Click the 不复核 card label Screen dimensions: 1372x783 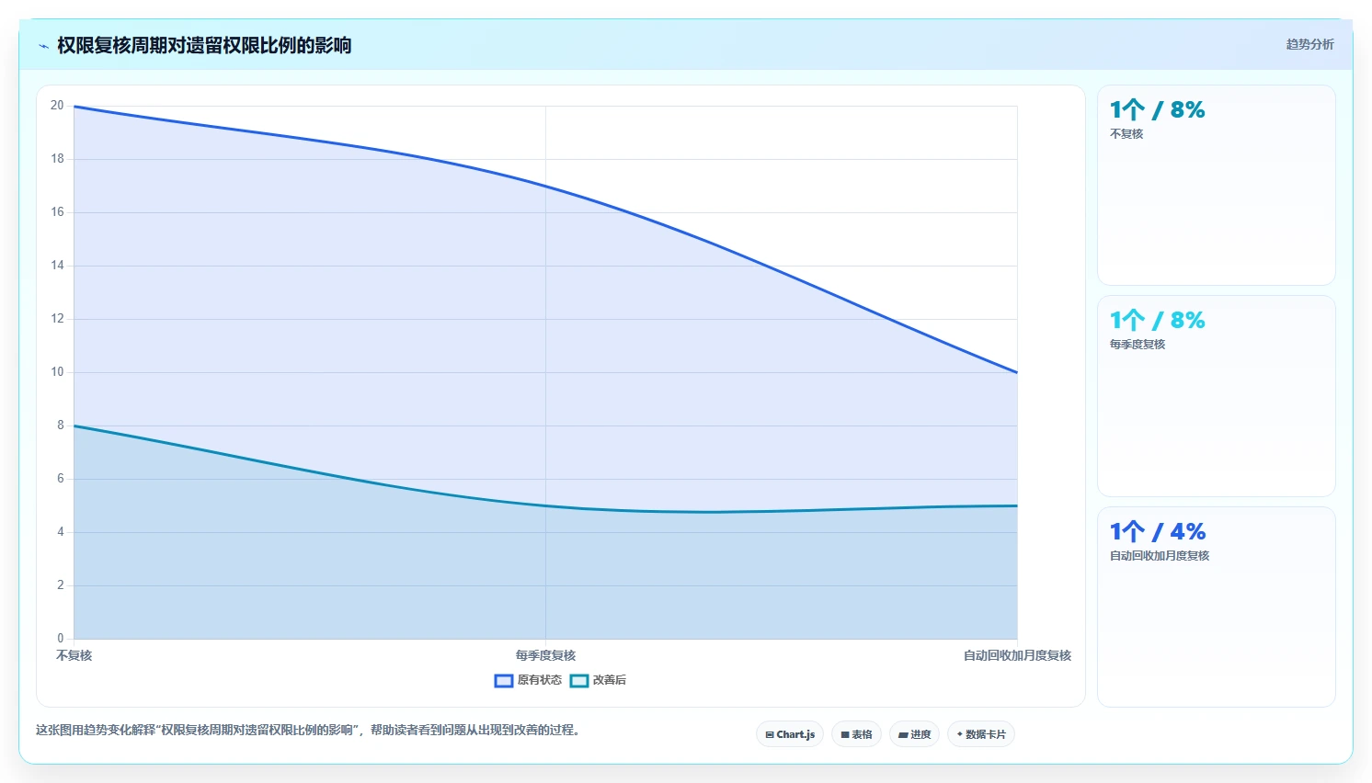[1126, 134]
